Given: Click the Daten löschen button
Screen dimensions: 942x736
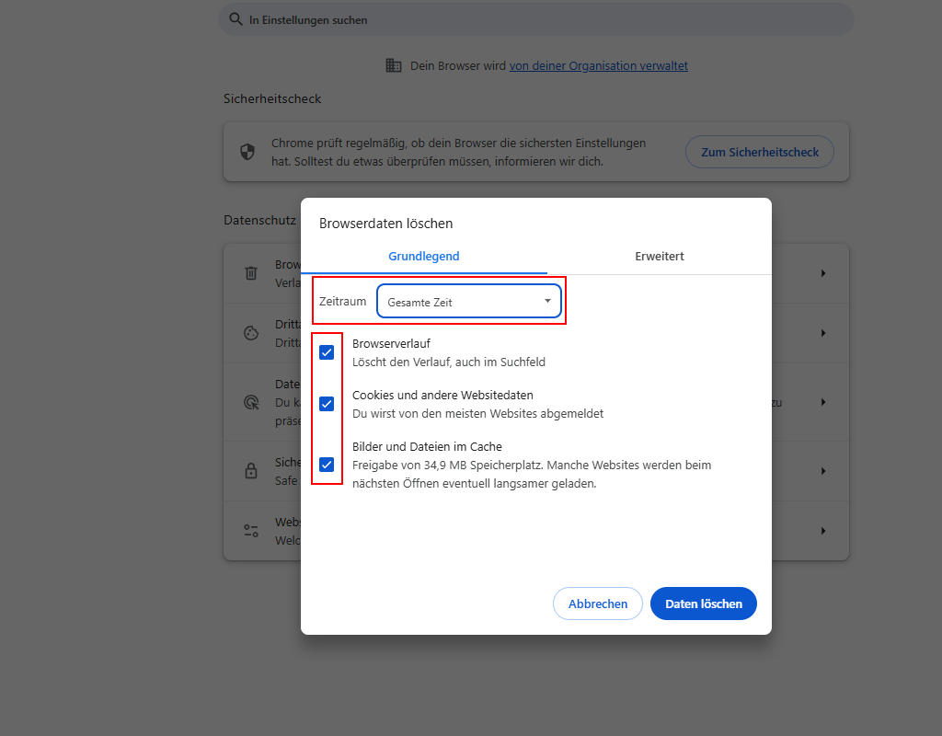Looking at the screenshot, I should pos(703,604).
